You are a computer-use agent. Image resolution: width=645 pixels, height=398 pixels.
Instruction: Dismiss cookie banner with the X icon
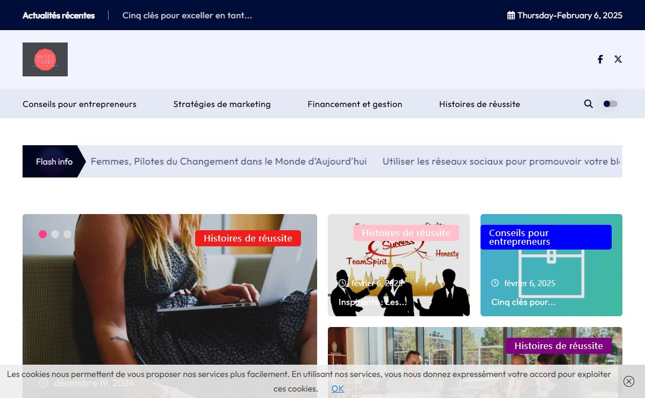[629, 381]
